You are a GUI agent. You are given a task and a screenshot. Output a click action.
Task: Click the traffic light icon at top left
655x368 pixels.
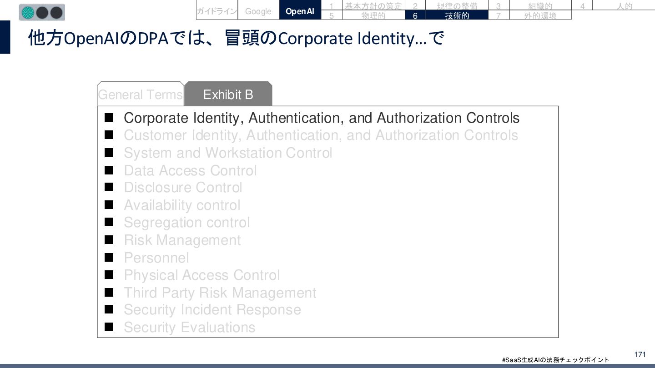tap(42, 12)
